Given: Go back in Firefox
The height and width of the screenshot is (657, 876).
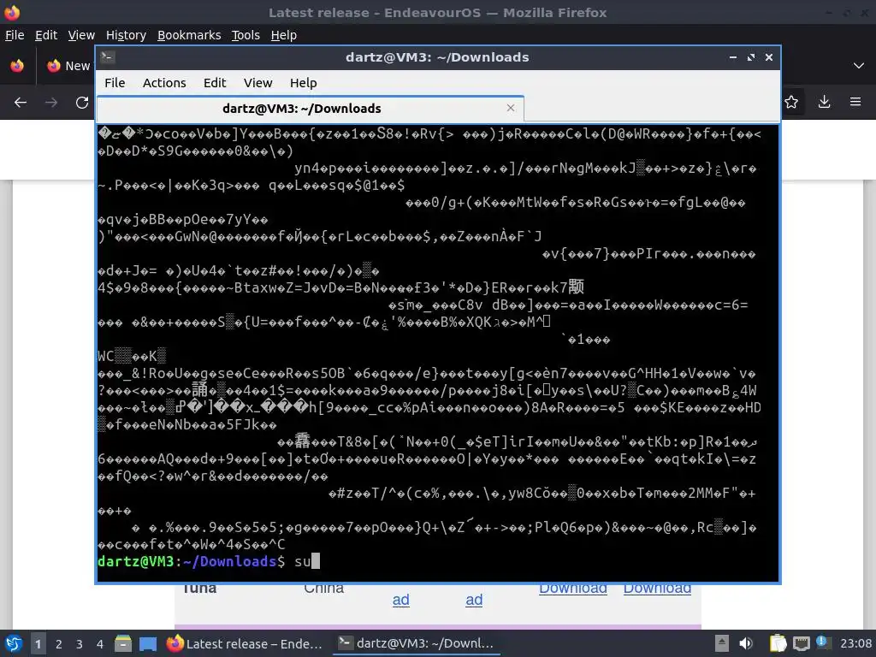Looking at the screenshot, I should point(21,103).
